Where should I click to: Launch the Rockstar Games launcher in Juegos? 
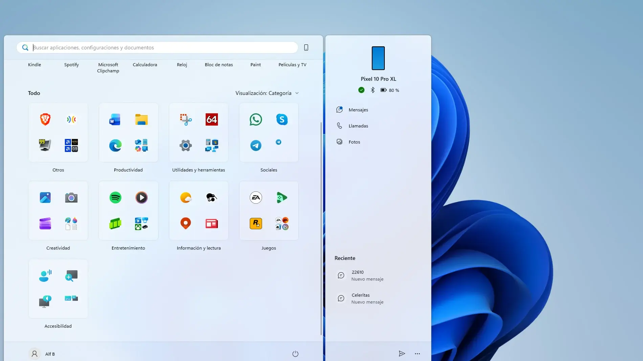[256, 224]
